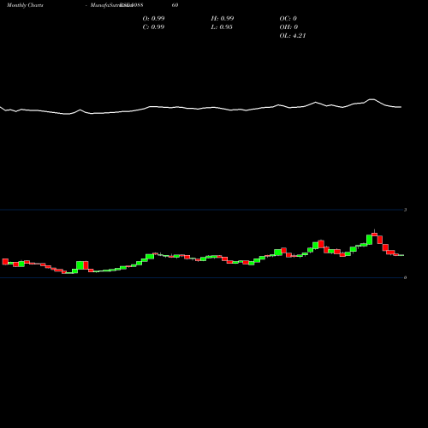This screenshot has width=428, height=428.
Task: Click the '60' value in the header
Action: pos(175,5)
